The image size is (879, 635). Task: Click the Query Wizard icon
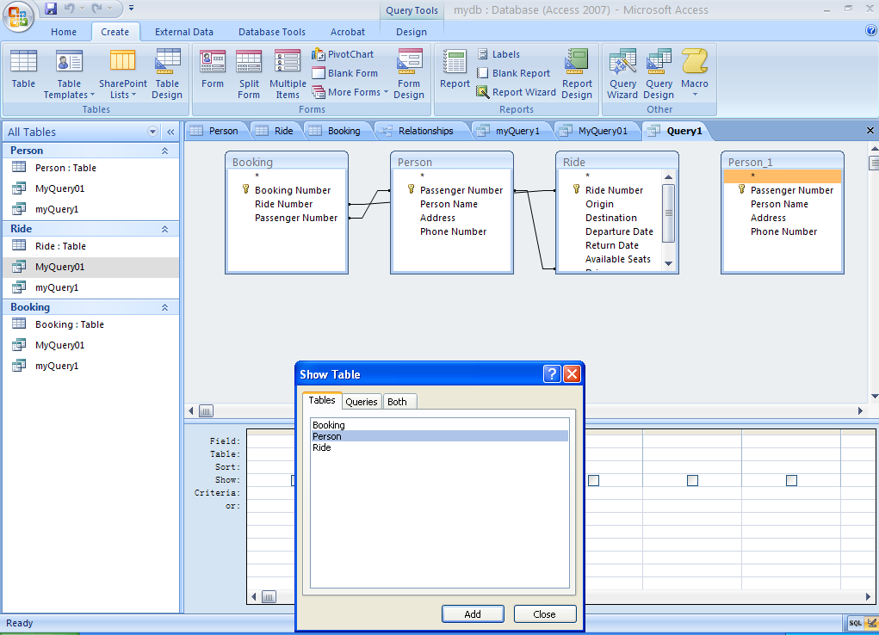coord(622,74)
